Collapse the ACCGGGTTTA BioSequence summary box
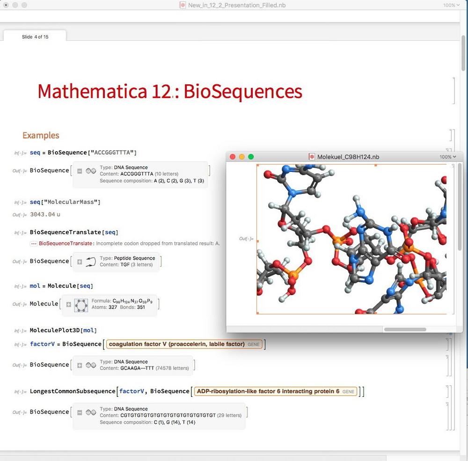 [80, 171]
